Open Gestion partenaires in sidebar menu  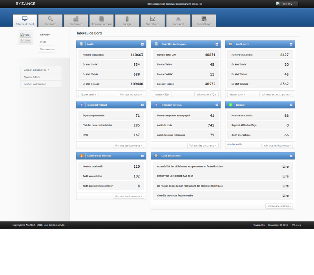click(x=35, y=70)
